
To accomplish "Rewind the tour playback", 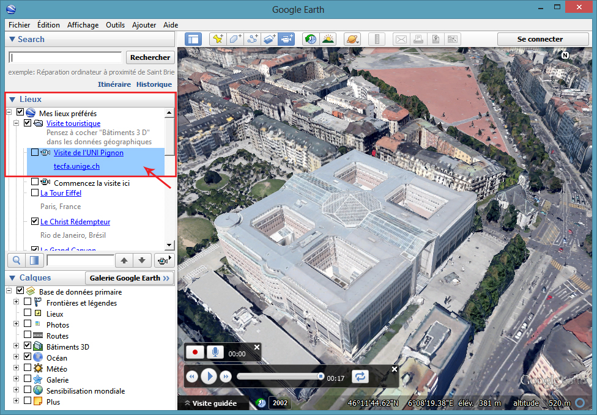I will [192, 376].
